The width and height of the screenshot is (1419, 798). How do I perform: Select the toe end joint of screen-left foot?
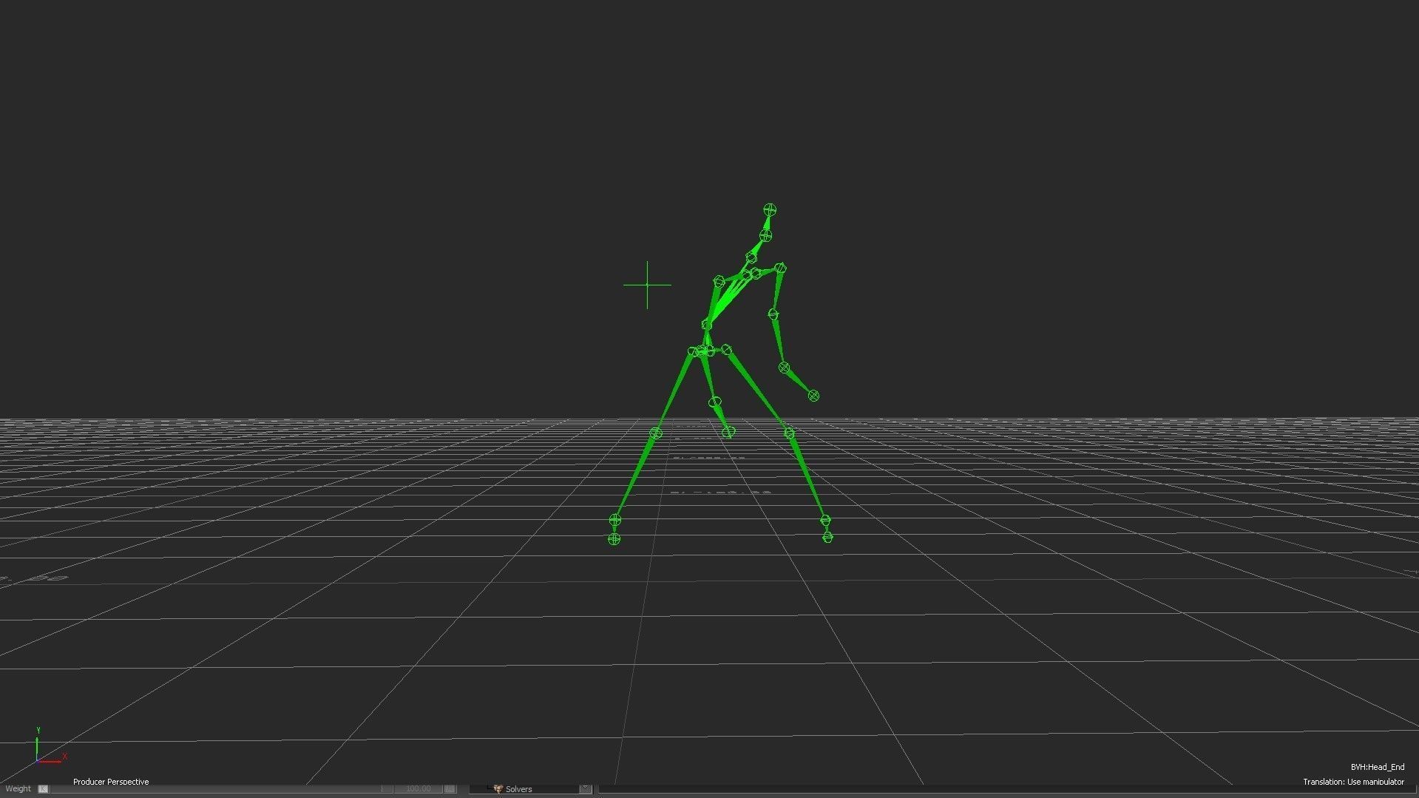(614, 539)
